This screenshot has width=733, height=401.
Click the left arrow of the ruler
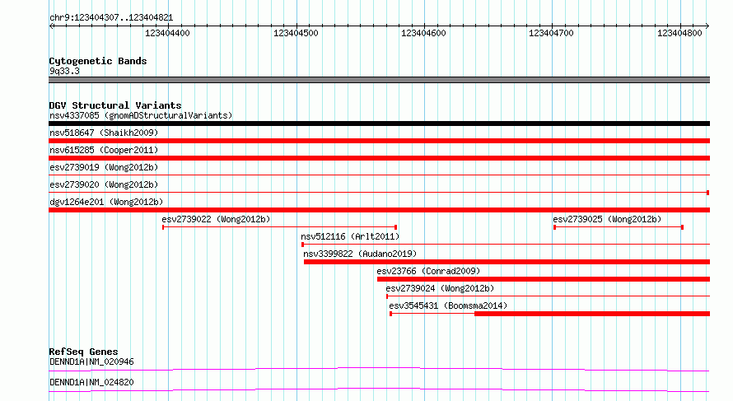click(51, 26)
